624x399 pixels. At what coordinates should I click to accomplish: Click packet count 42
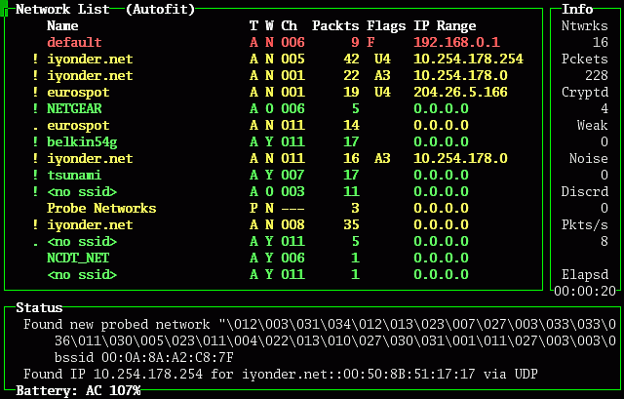[351, 59]
